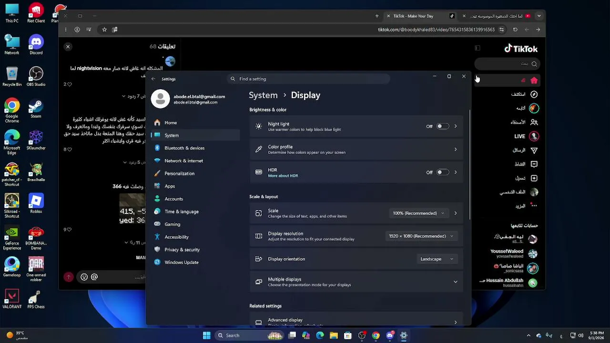Open Settings app from the taskbar
Screen dimensions: 610x343
pyautogui.click(x=404, y=335)
